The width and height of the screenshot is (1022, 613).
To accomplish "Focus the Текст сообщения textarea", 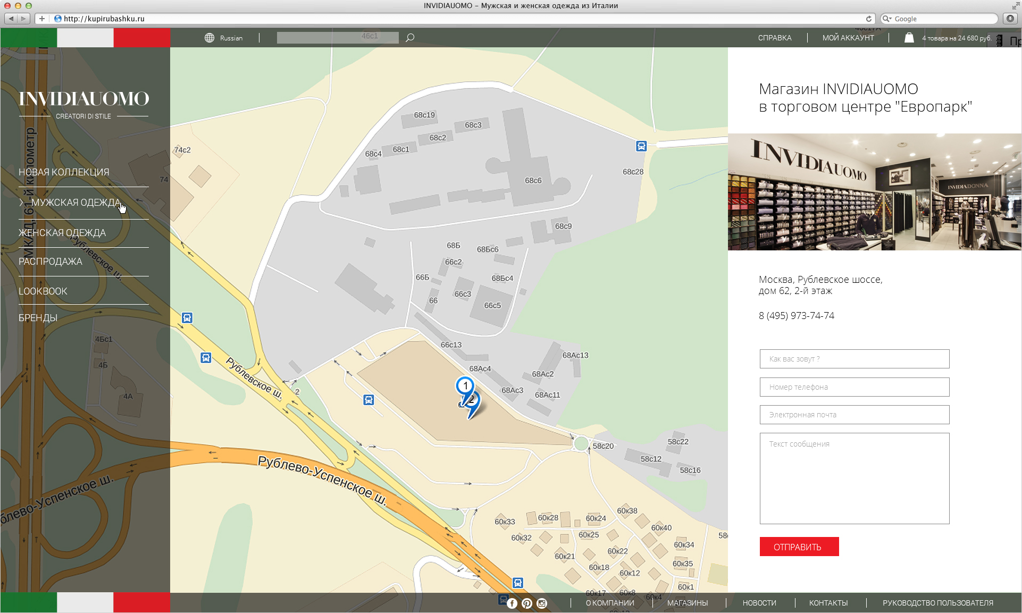I will [x=855, y=478].
